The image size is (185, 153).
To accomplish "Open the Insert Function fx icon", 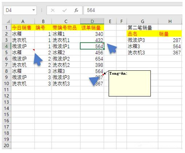I will 76,10.
